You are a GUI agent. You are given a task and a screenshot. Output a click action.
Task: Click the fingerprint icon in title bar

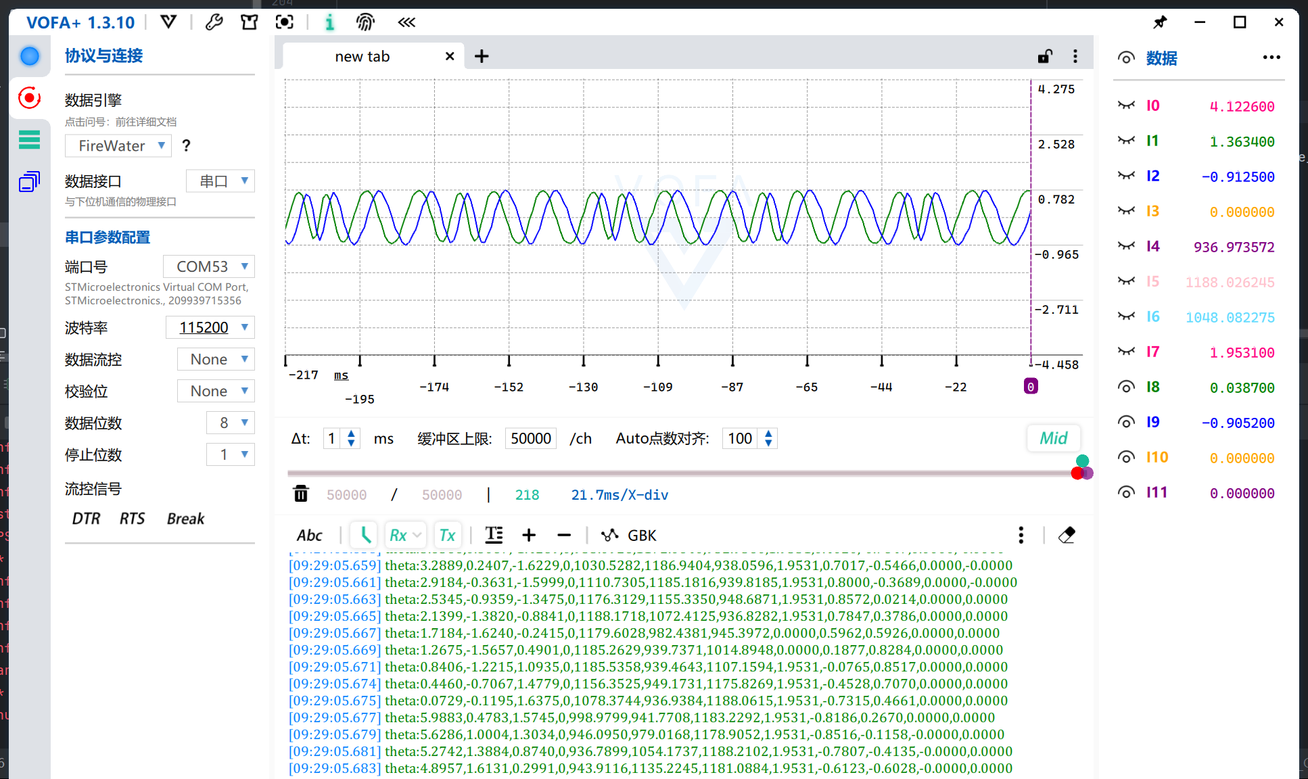tap(365, 22)
